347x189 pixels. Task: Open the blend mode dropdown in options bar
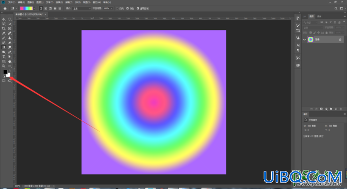[81, 8]
